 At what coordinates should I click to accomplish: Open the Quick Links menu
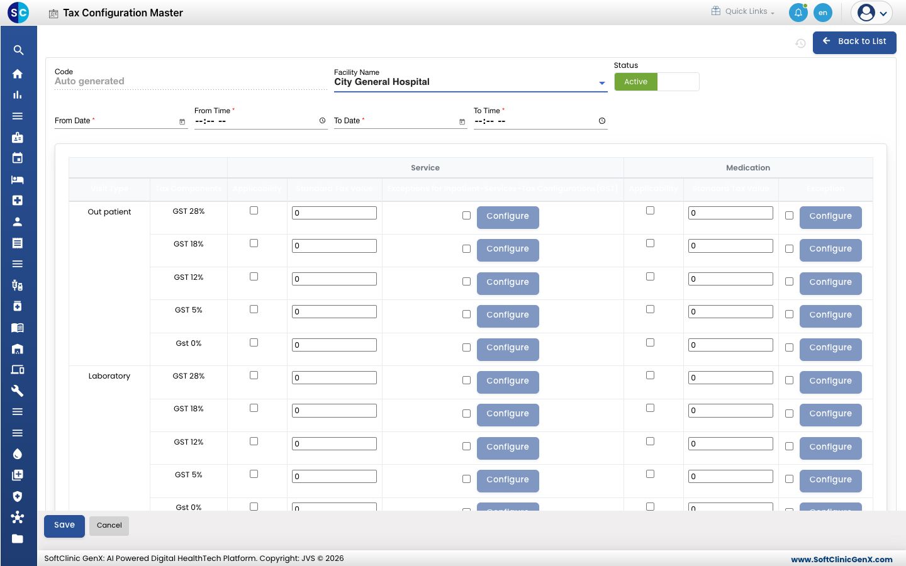point(743,11)
